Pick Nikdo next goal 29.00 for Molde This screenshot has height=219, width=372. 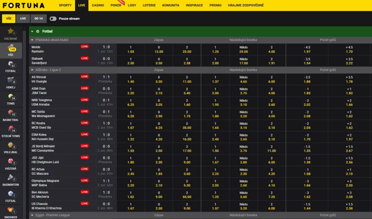tap(243, 49)
